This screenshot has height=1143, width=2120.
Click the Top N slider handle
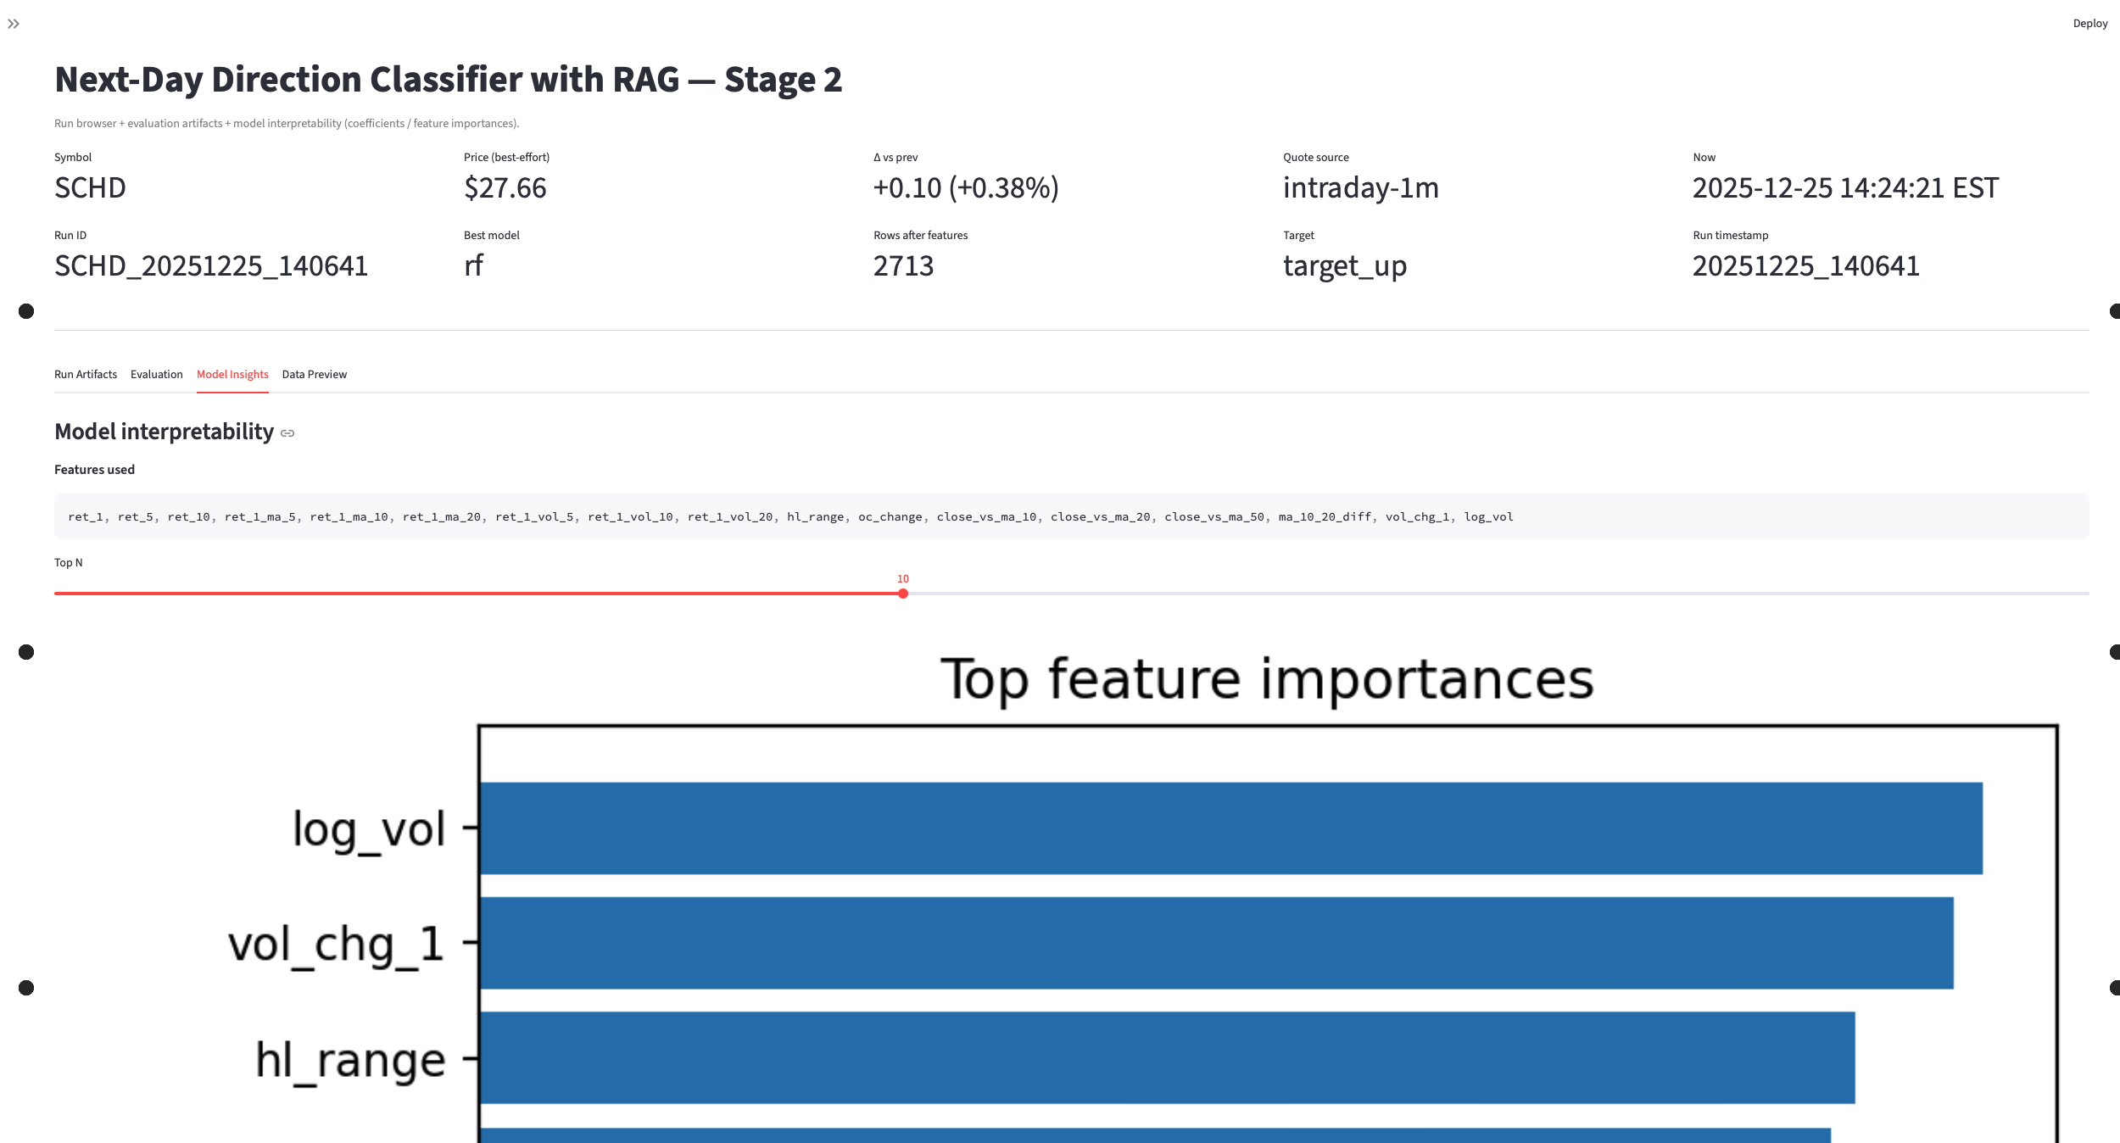coord(902,594)
